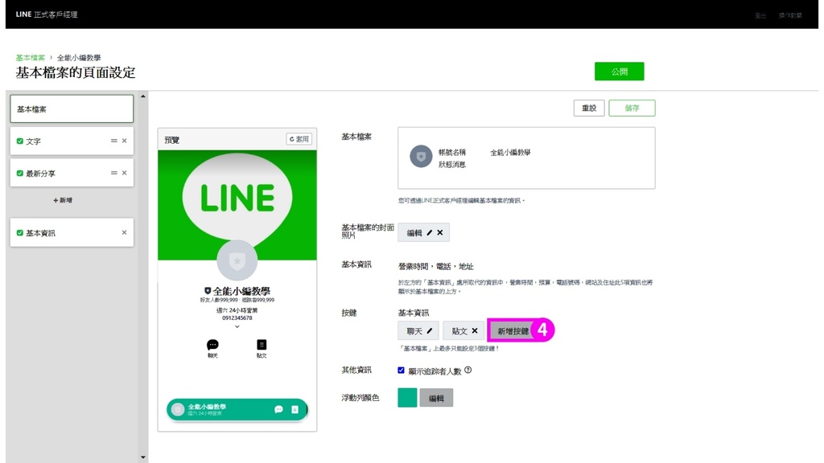824x463 pixels.
Task: Toggle the 基本資訊 section checkbox
Action: [x=20, y=233]
